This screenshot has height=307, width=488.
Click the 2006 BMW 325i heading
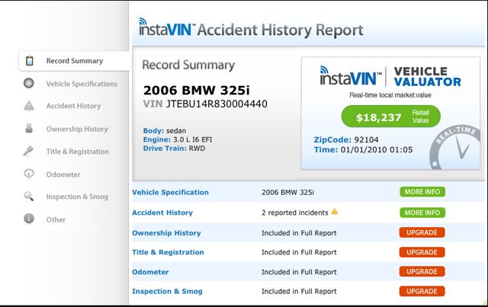point(197,90)
